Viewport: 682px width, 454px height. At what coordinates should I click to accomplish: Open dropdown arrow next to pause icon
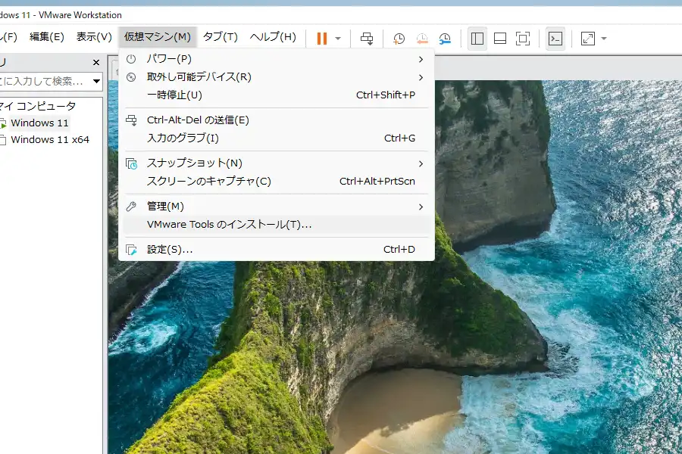338,39
